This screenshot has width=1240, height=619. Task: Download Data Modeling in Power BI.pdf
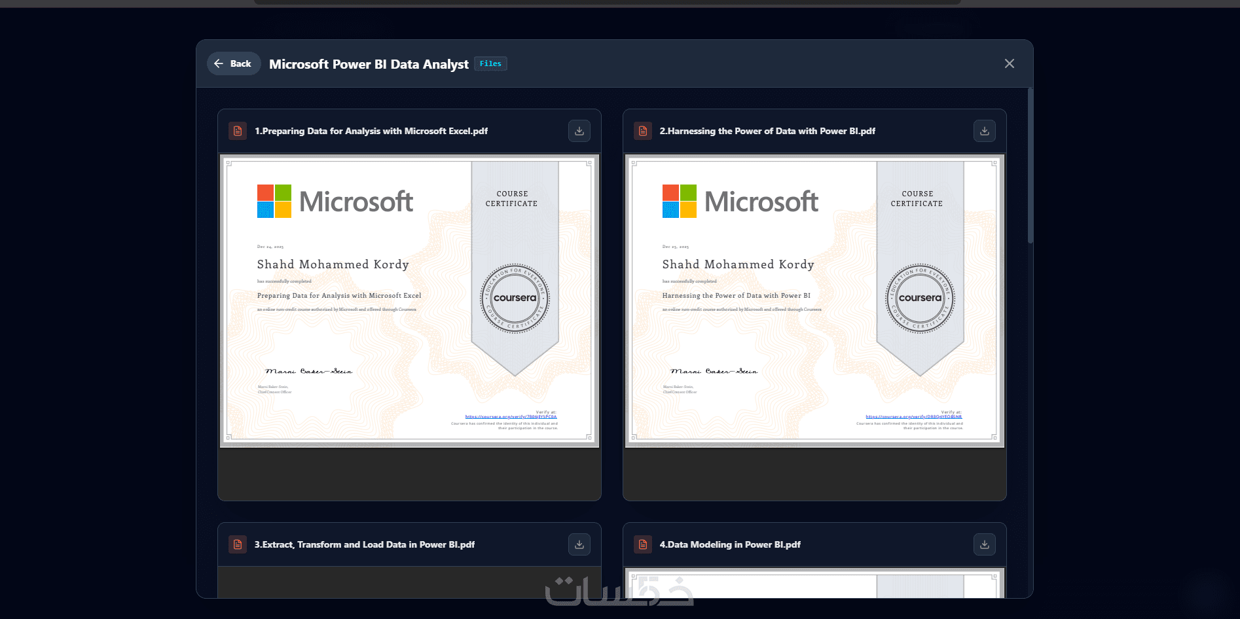(x=985, y=544)
